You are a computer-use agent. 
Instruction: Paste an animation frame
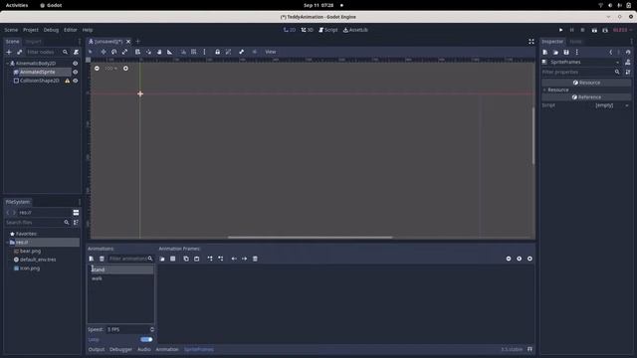tap(197, 259)
